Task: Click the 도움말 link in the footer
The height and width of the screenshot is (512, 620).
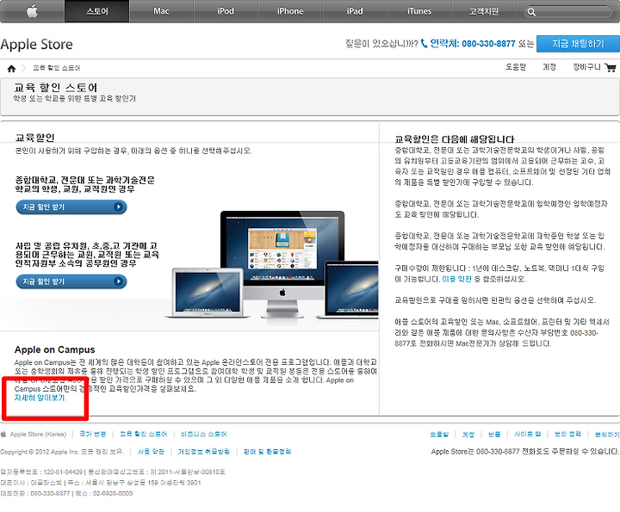Action: (x=439, y=435)
